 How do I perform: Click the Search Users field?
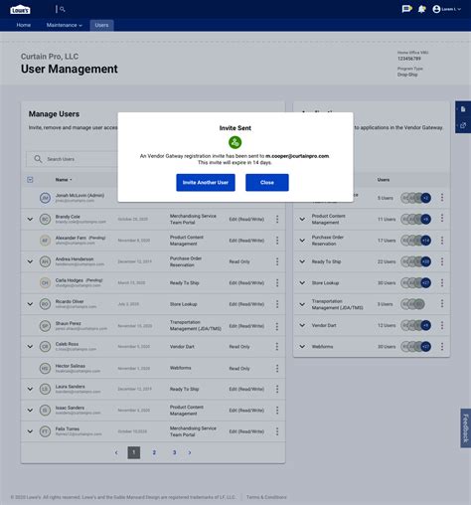point(73,159)
